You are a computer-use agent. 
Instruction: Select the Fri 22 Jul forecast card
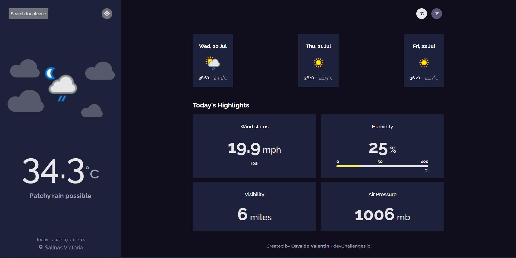[424, 61]
